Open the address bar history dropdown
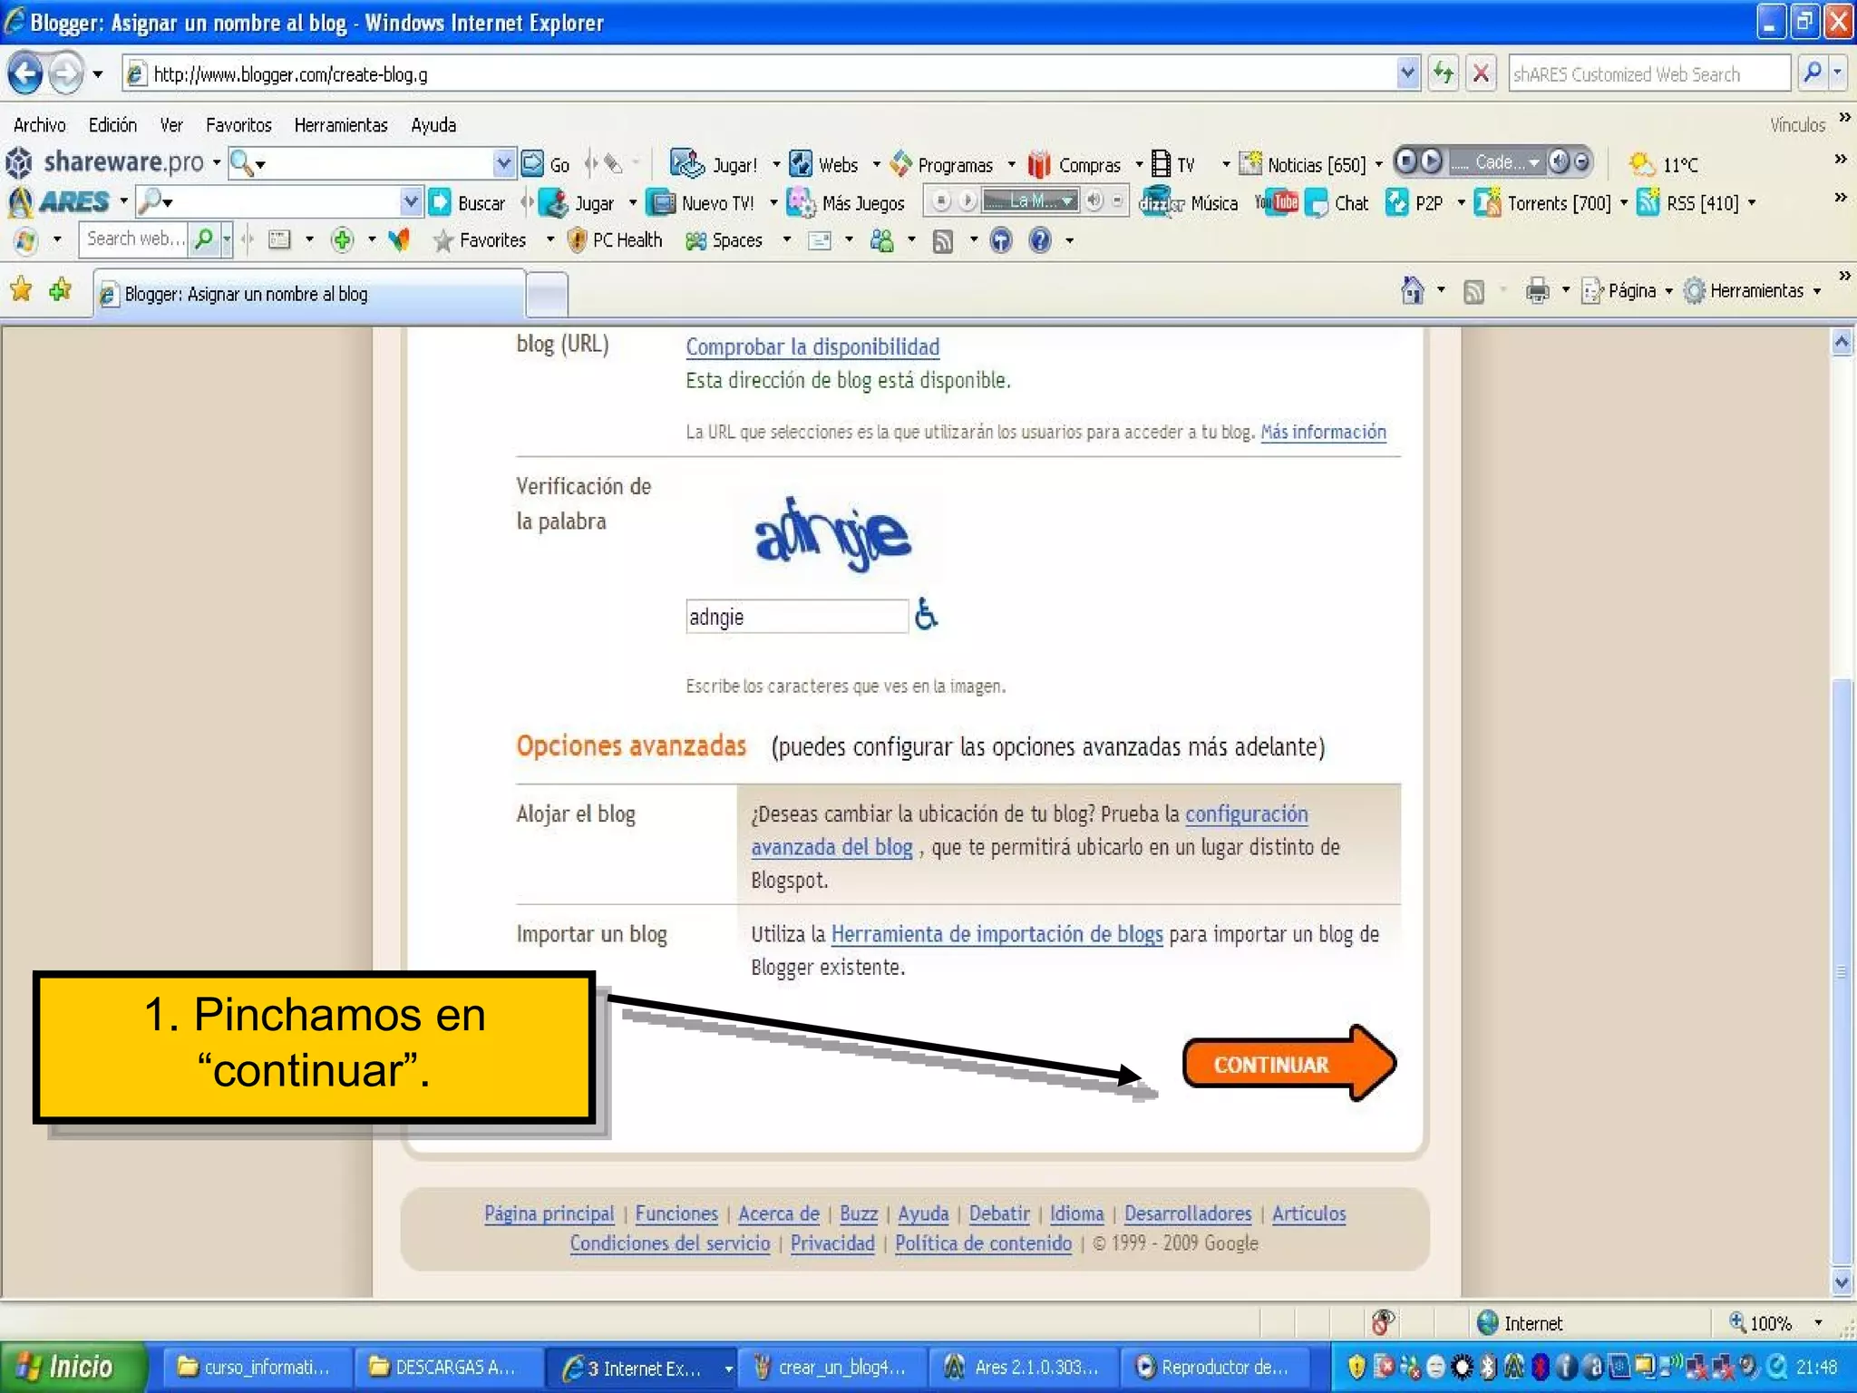 [x=1407, y=73]
